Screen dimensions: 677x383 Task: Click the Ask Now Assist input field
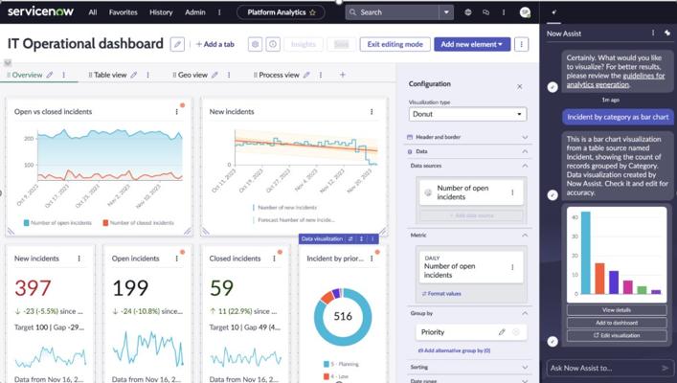pos(600,368)
